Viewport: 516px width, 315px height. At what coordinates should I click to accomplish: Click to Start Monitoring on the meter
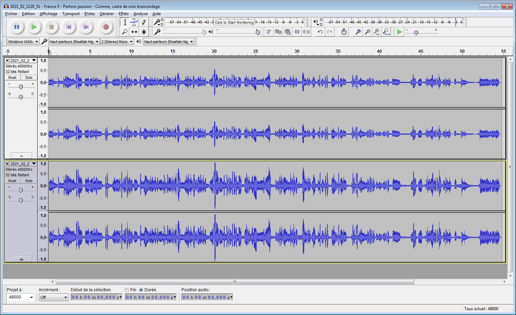pyautogui.click(x=234, y=22)
